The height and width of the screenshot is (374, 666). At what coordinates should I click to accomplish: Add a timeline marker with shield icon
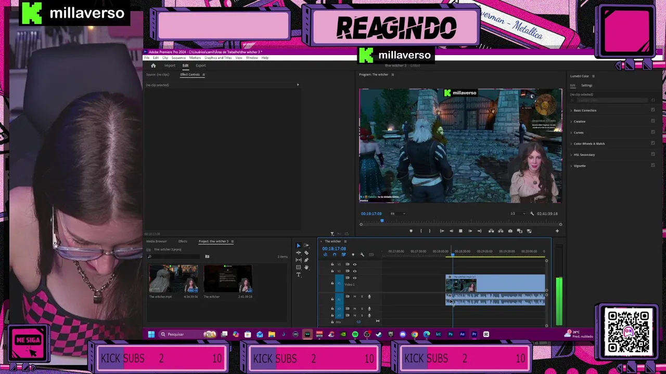coord(353,255)
